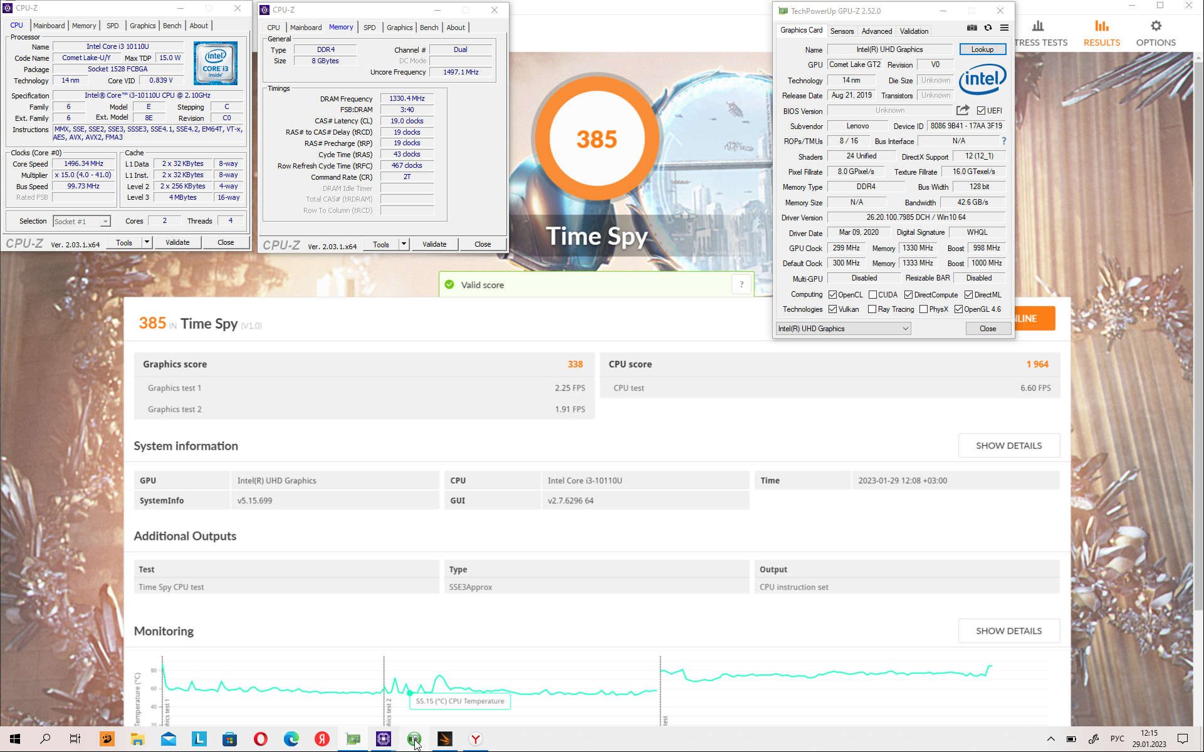This screenshot has height=752, width=1204.
Task: Click the CPU temperature point on monitoring graph
Action: [x=410, y=693]
